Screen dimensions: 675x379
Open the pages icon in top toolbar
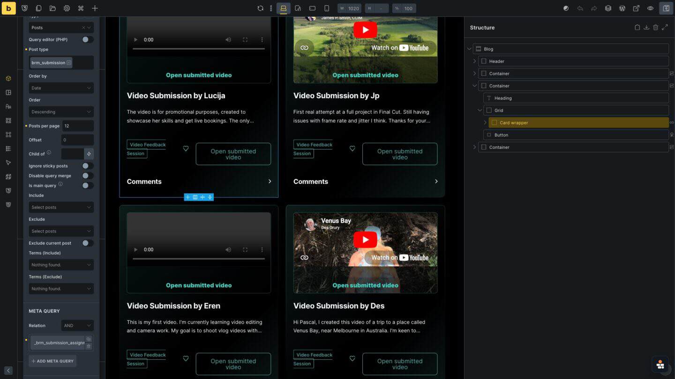38,8
